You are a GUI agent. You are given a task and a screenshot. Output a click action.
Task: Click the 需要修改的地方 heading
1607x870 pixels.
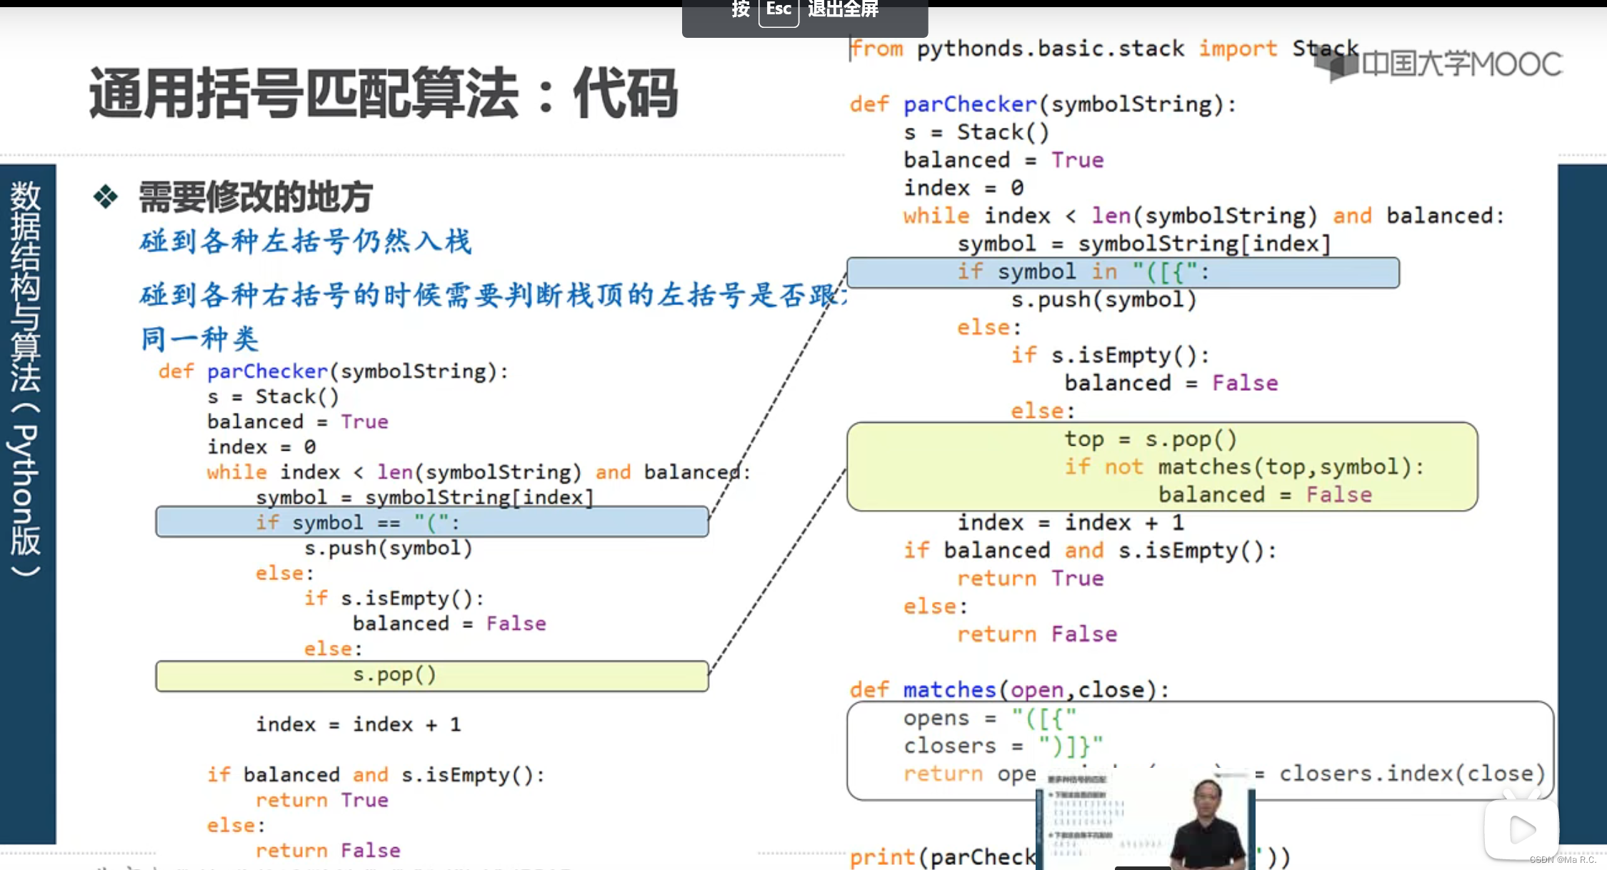[256, 197]
